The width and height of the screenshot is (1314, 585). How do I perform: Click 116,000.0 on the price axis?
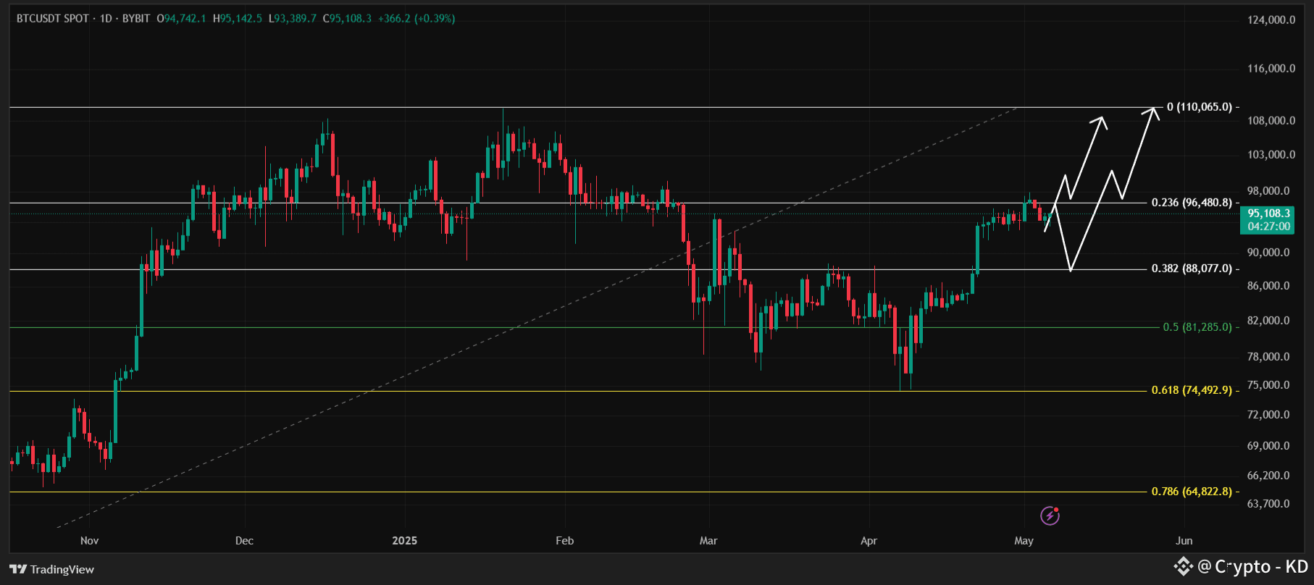click(1271, 68)
